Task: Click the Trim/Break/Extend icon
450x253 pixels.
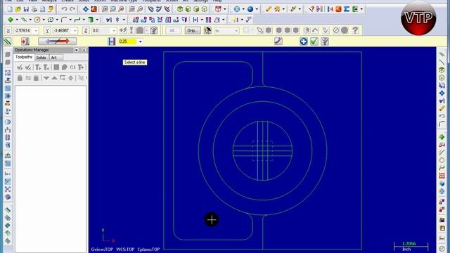Action: pyautogui.click(x=109, y=20)
